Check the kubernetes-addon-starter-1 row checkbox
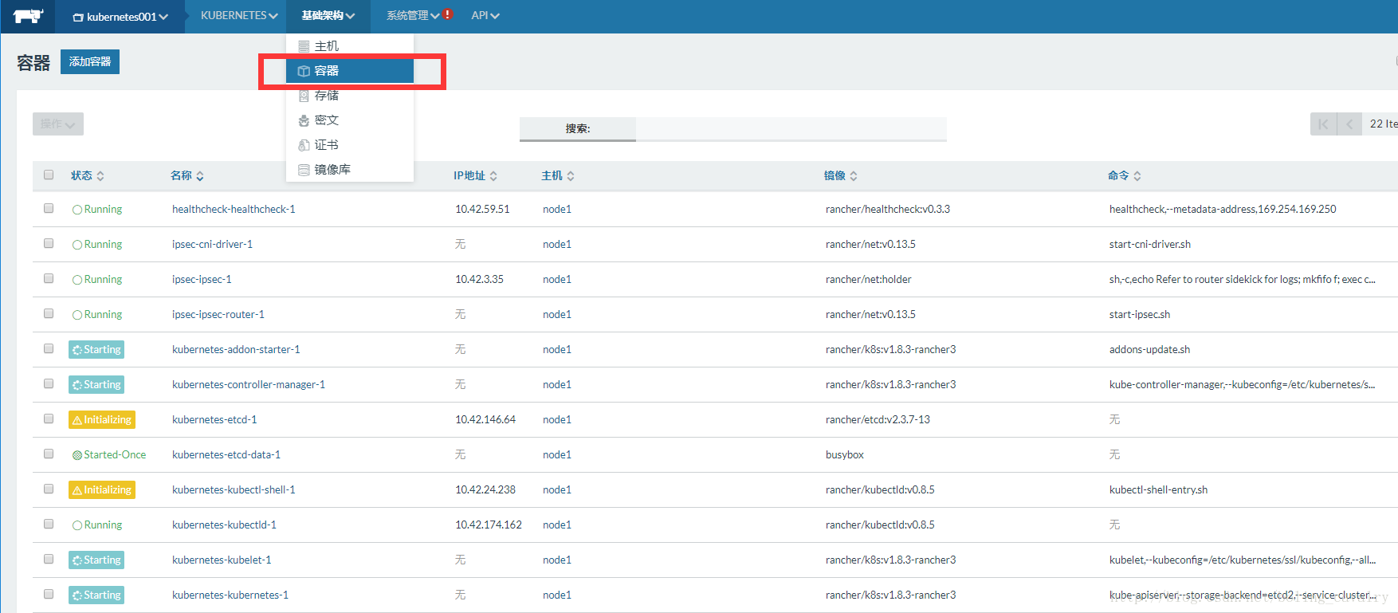This screenshot has height=613, width=1398. tap(49, 348)
